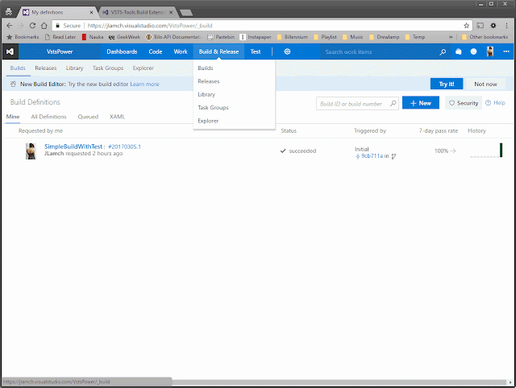Click the cast icon in browser toolbar
The width and height of the screenshot is (516, 388).
tap(481, 26)
